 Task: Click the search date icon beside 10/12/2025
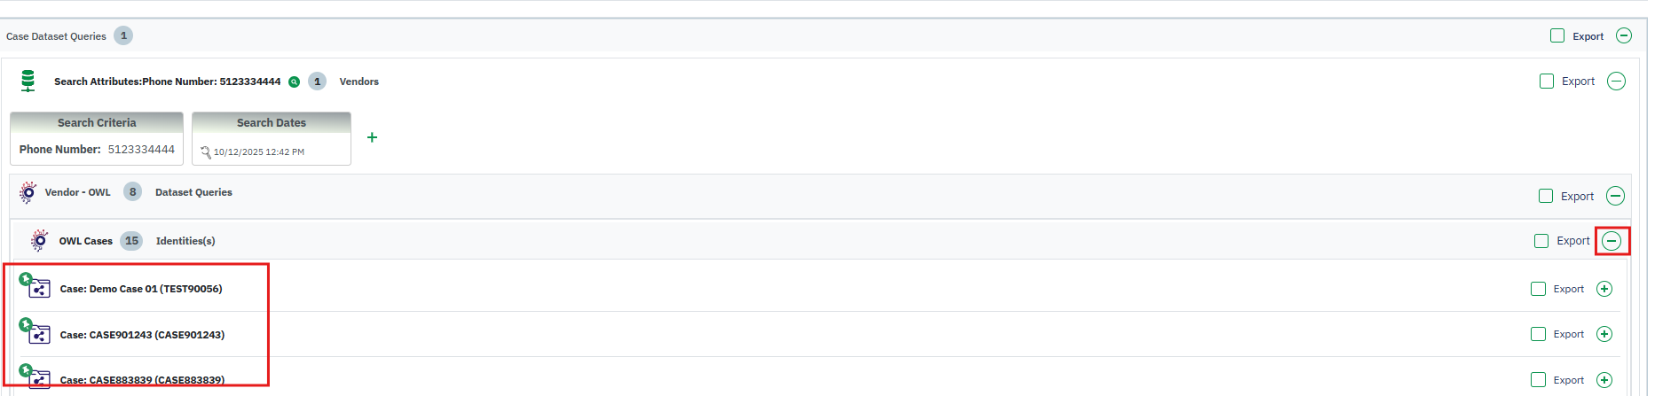(x=206, y=152)
